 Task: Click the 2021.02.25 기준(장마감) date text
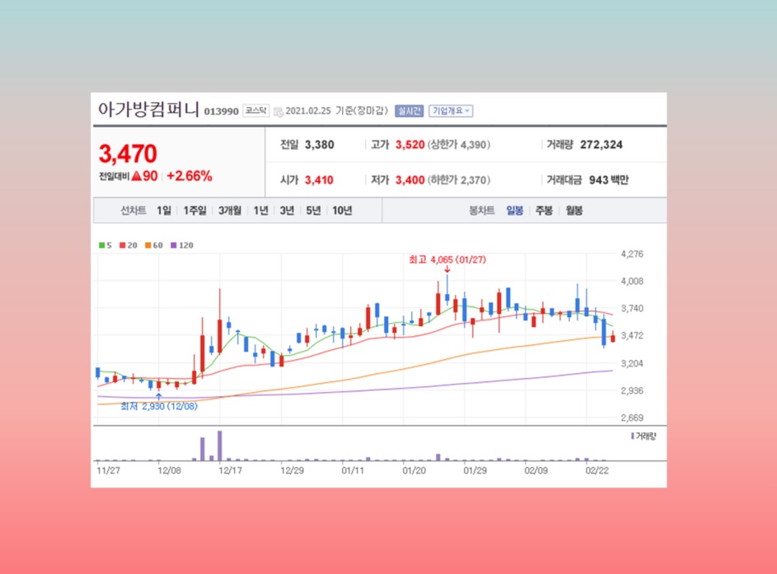click(337, 111)
